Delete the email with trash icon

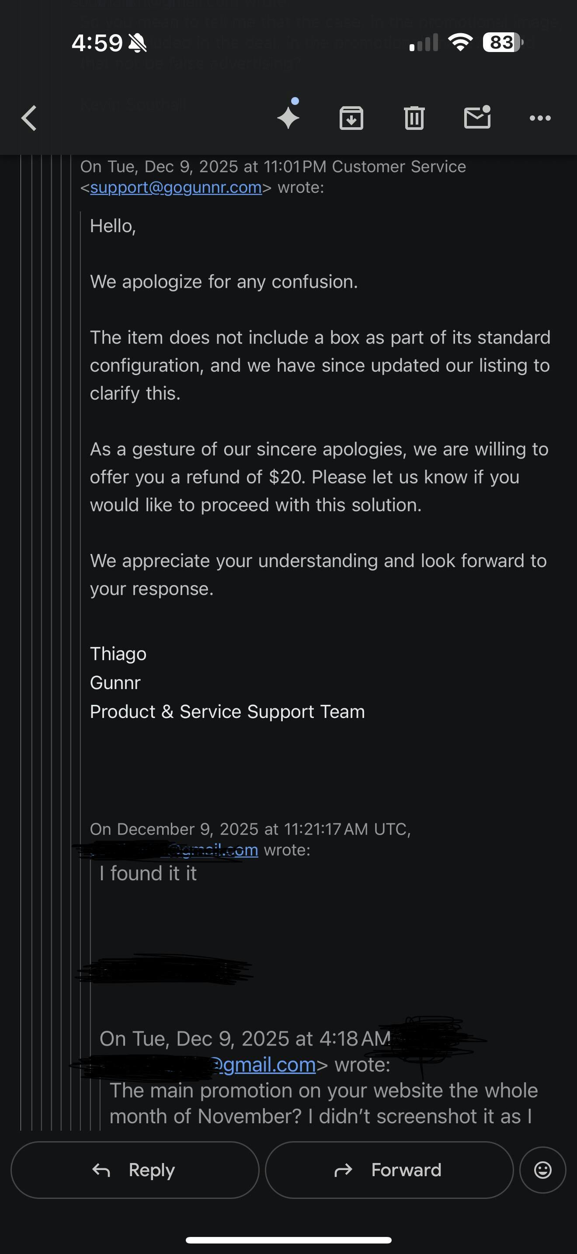click(414, 118)
